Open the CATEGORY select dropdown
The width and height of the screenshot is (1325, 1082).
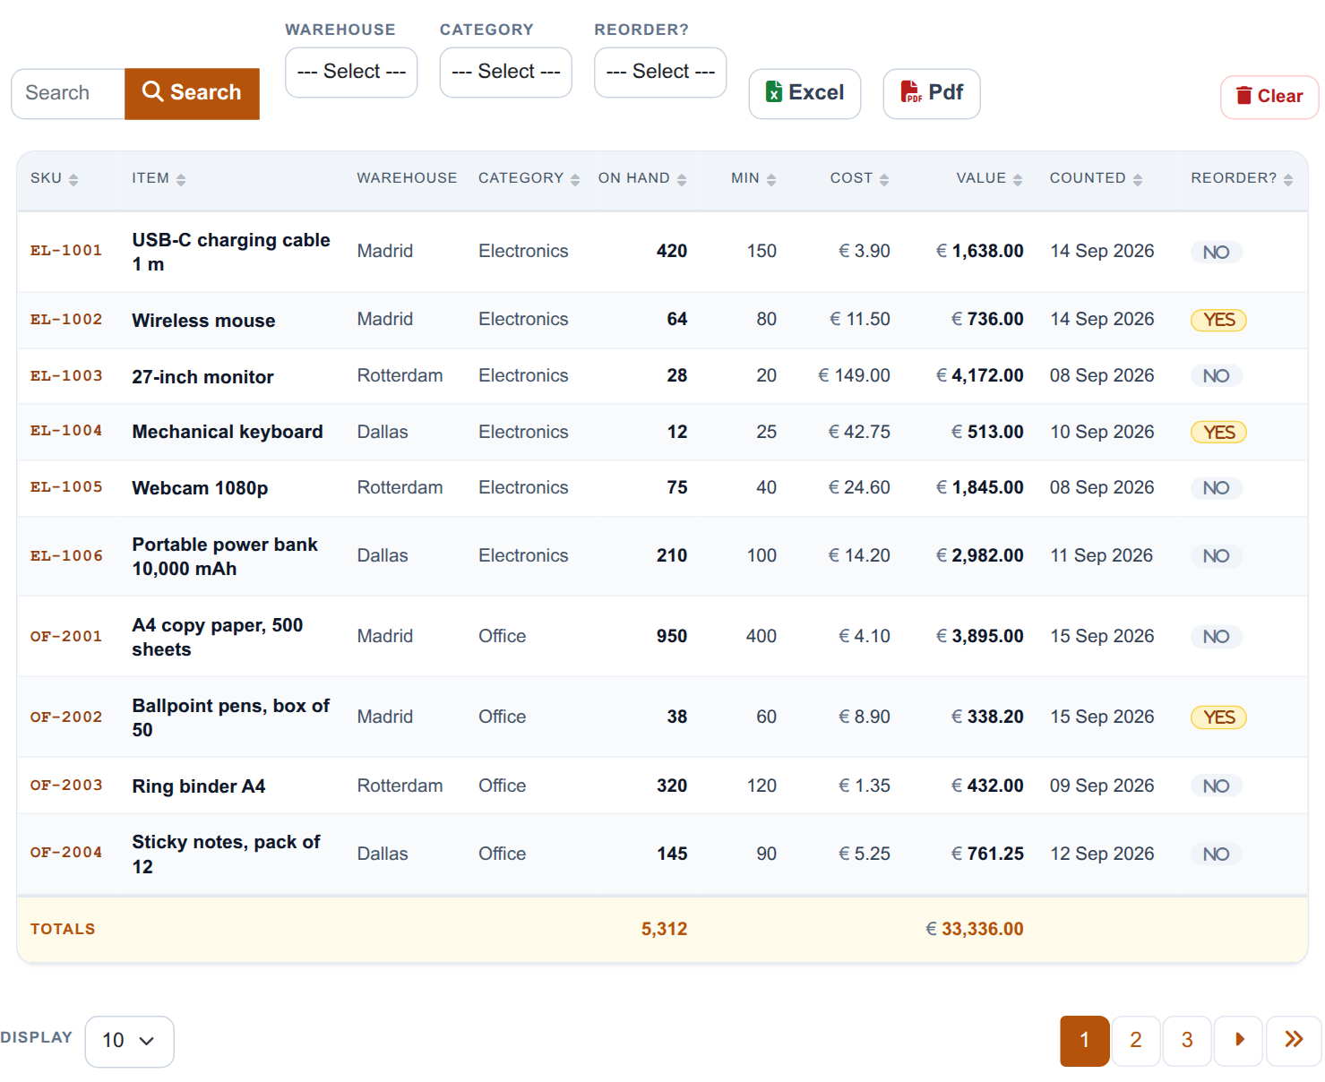click(506, 72)
